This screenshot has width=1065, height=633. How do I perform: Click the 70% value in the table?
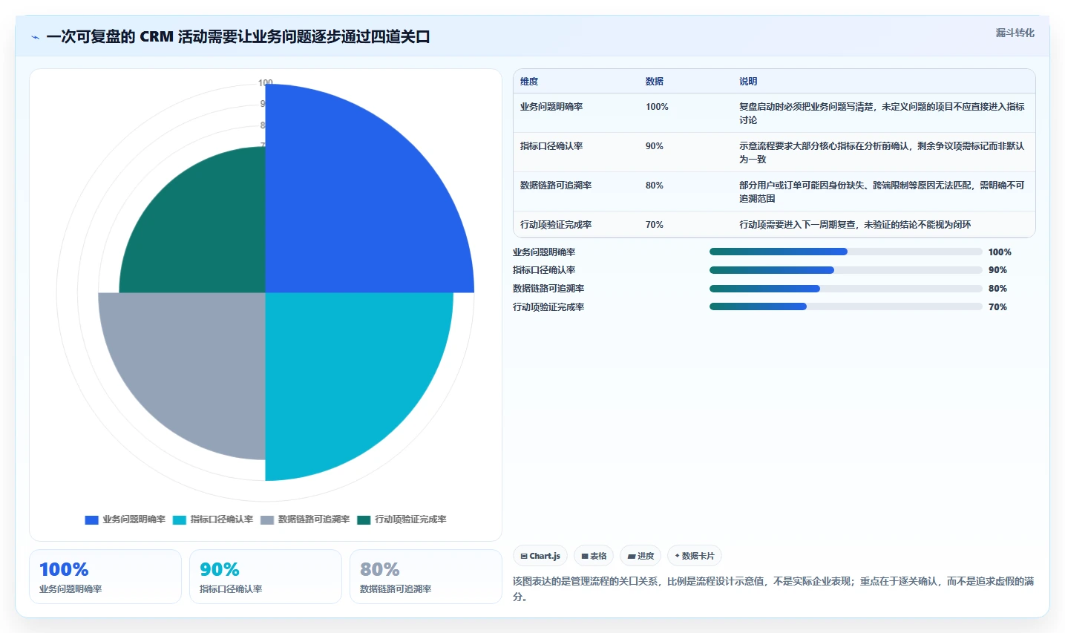(x=654, y=225)
